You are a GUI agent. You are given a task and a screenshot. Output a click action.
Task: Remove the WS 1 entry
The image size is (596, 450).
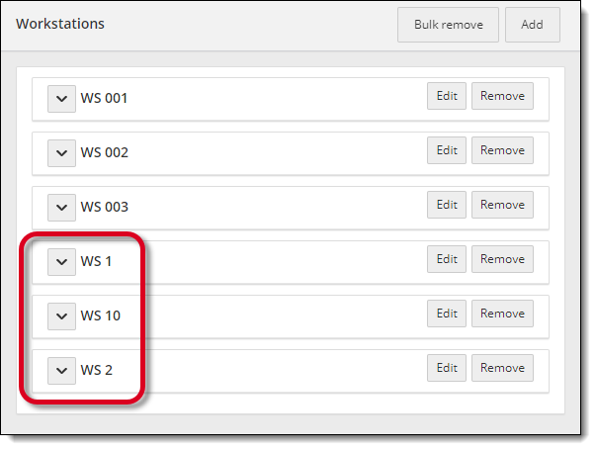[502, 259]
